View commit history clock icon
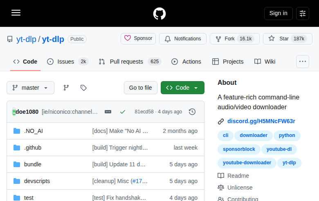Screen dimensions: 319x201 pyautogui.click(x=192, y=112)
